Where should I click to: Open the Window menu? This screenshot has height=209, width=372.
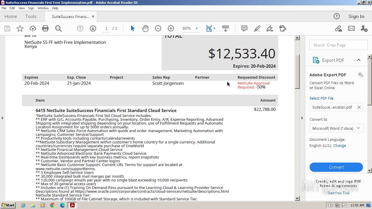pos(43,8)
